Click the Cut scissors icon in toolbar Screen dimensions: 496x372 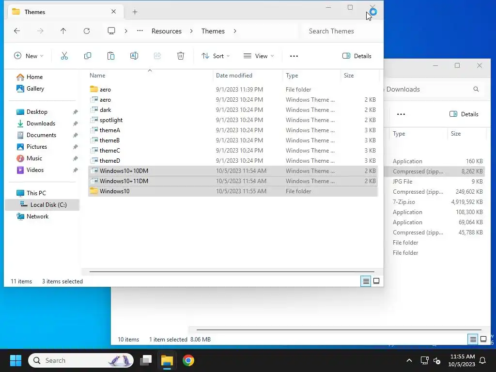[64, 56]
